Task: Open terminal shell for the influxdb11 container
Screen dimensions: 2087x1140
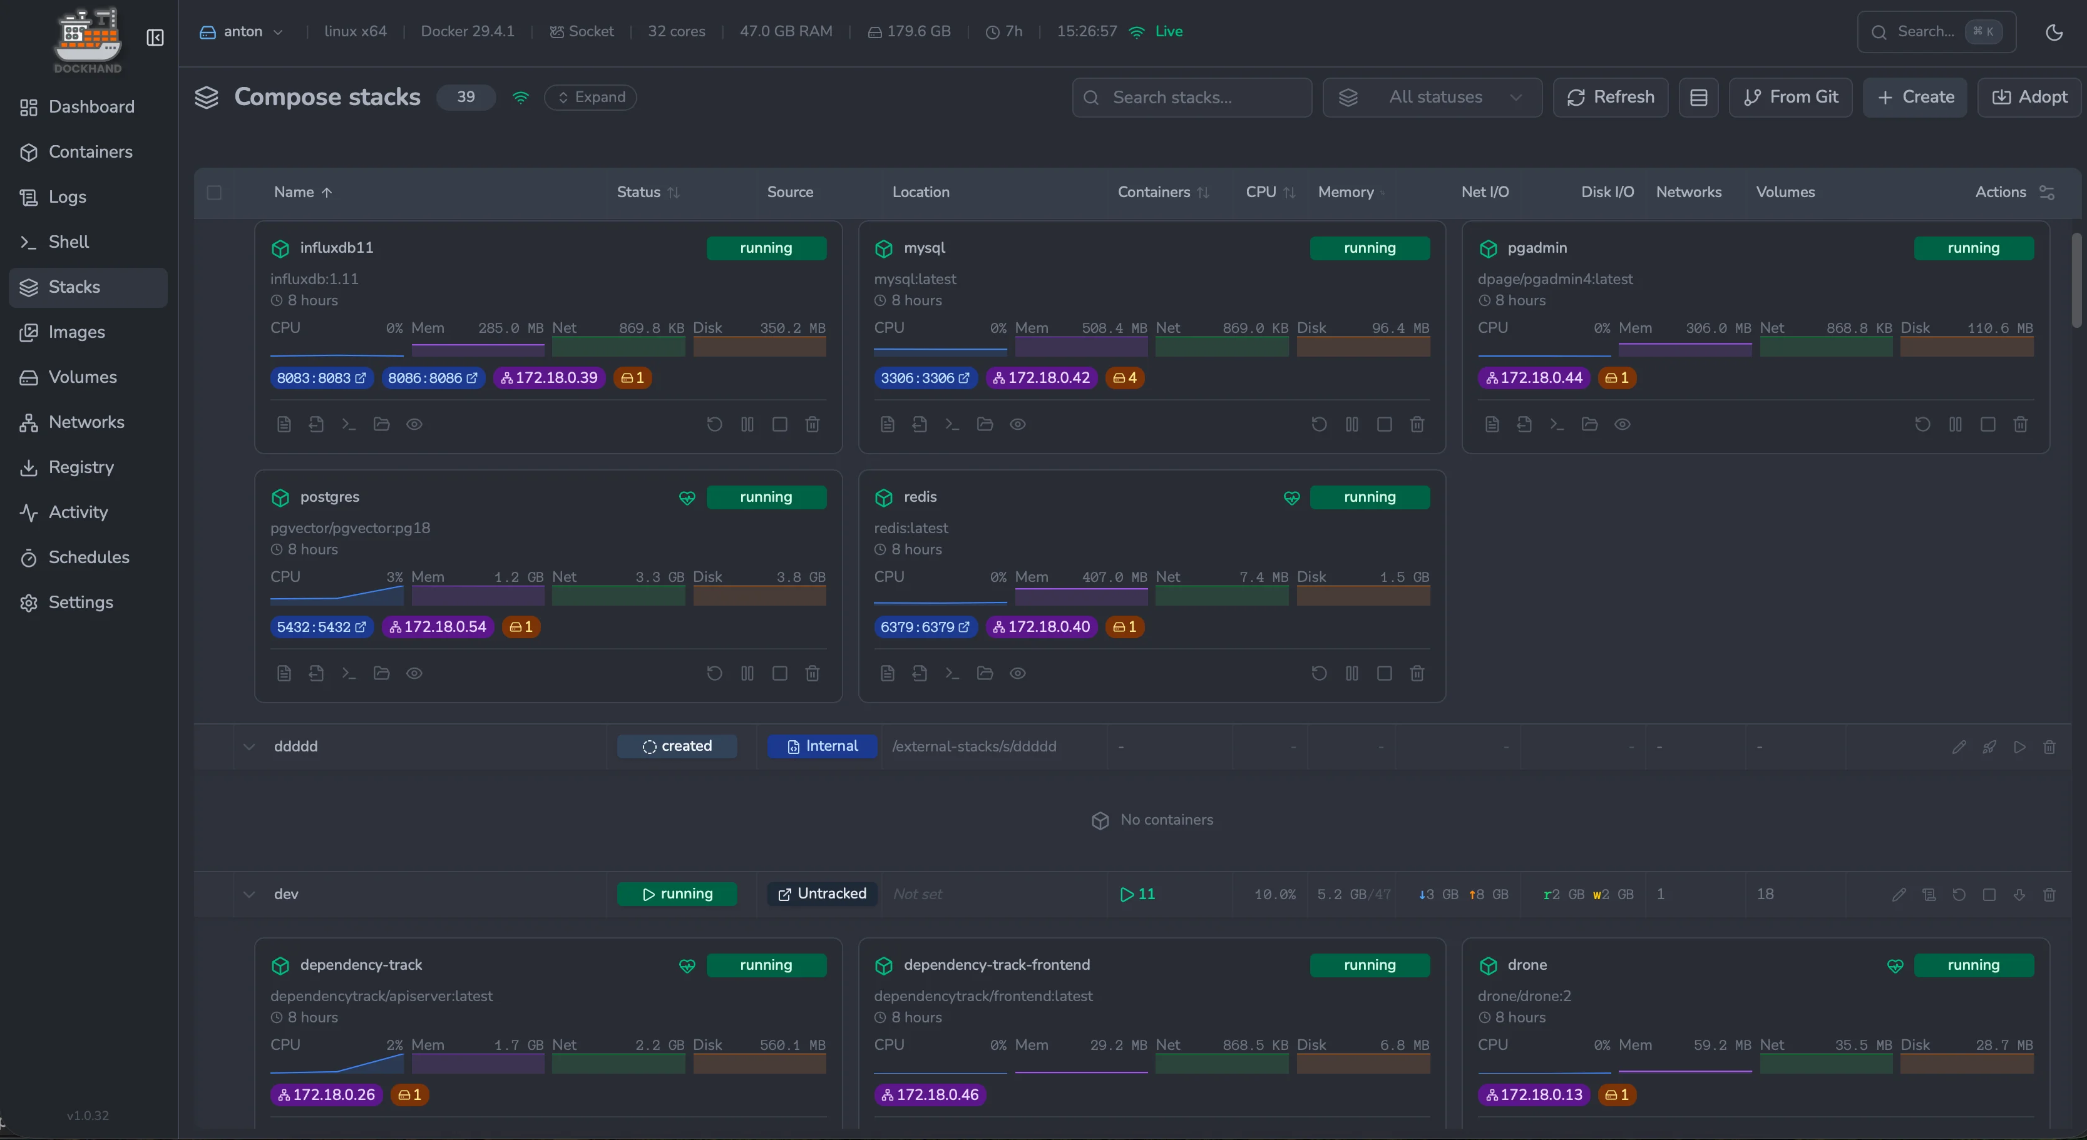Action: (349, 424)
